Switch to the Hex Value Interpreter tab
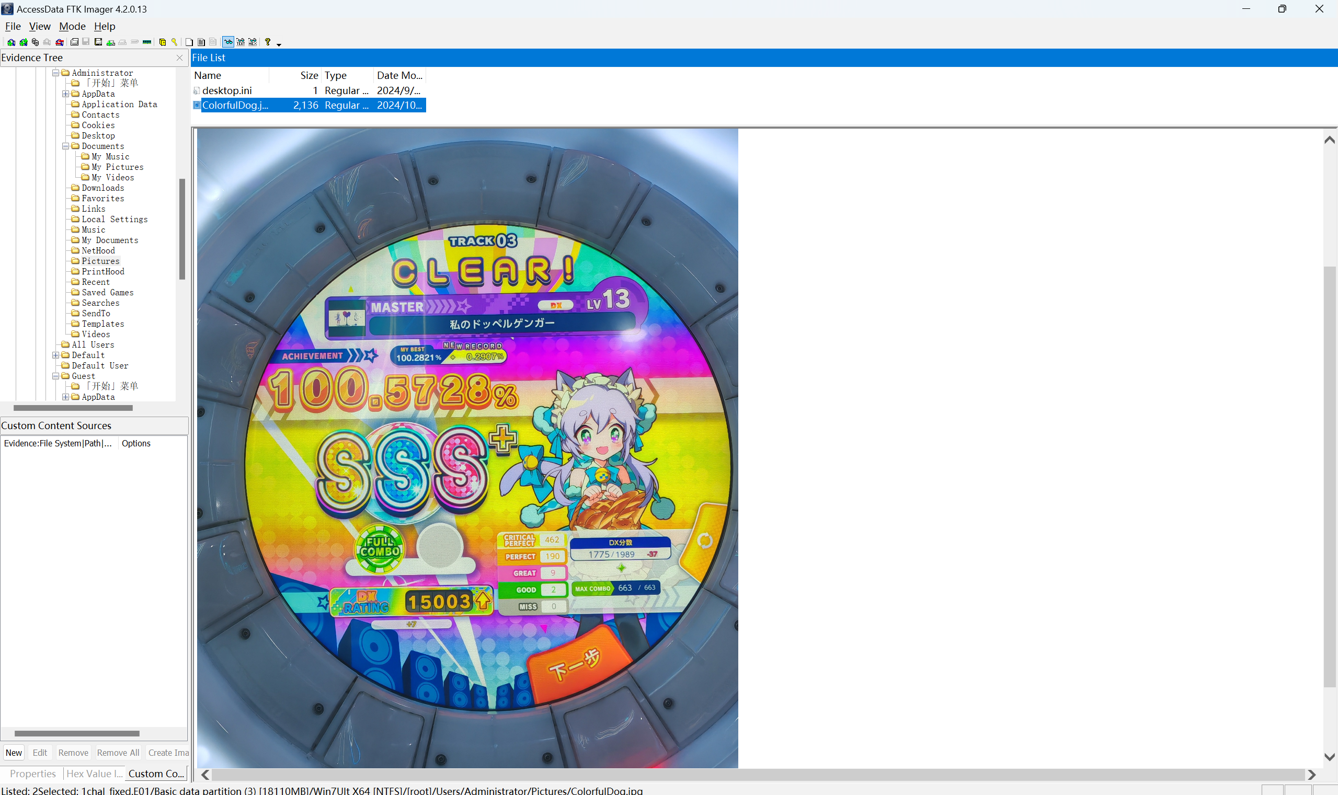 (94, 774)
